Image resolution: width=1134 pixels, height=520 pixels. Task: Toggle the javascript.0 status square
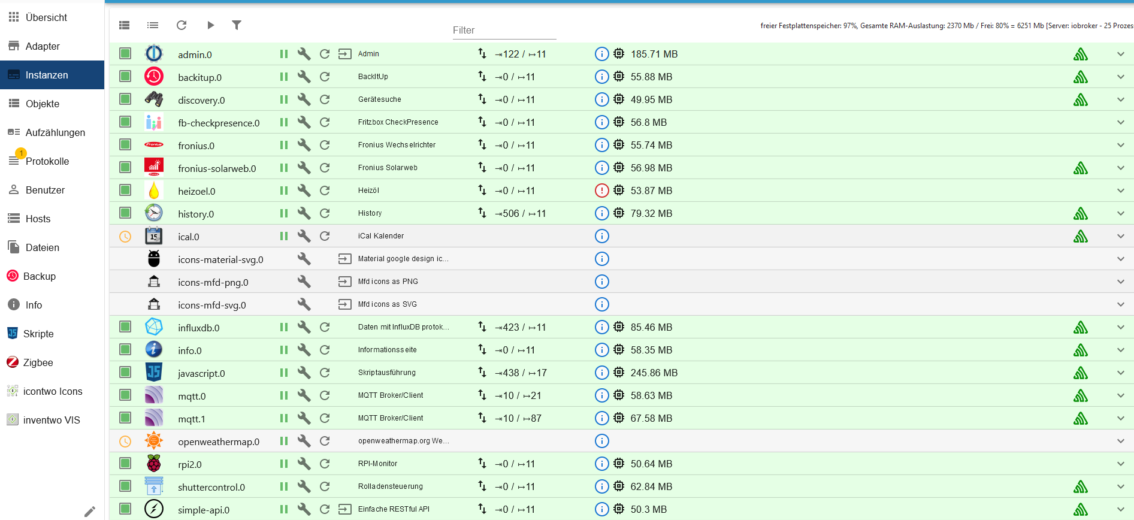coord(125,372)
